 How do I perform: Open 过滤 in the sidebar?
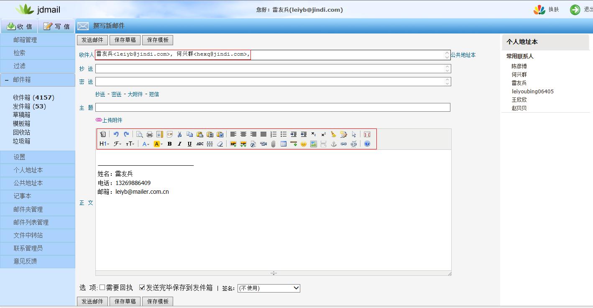[38, 66]
